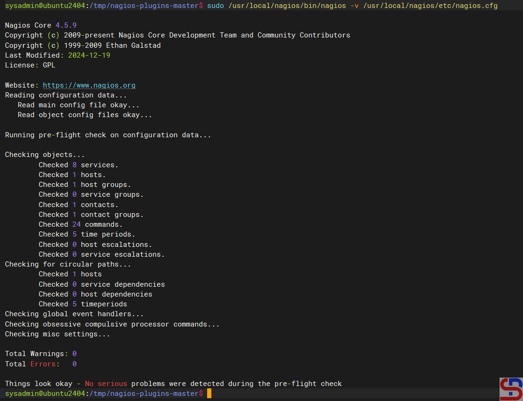
Task: Click the Last Modified date 2024-12-19
Action: 89,55
